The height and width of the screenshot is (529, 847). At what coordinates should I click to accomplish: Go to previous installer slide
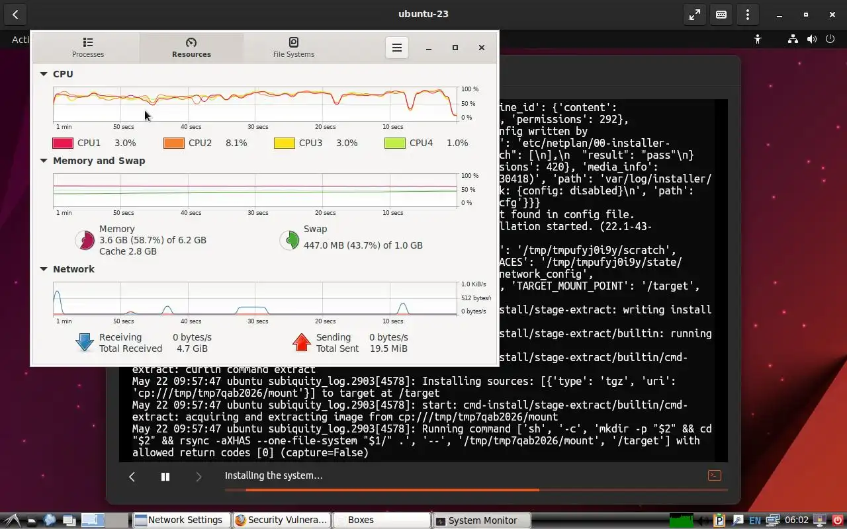pos(132,477)
